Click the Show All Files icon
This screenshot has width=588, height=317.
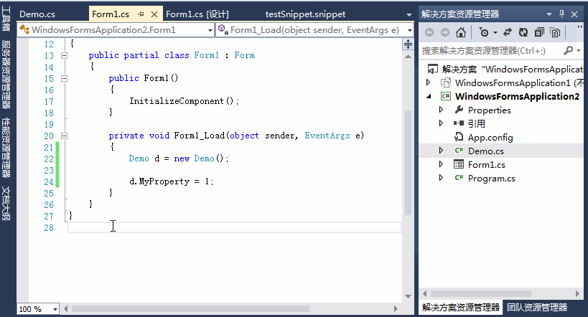pos(555,32)
